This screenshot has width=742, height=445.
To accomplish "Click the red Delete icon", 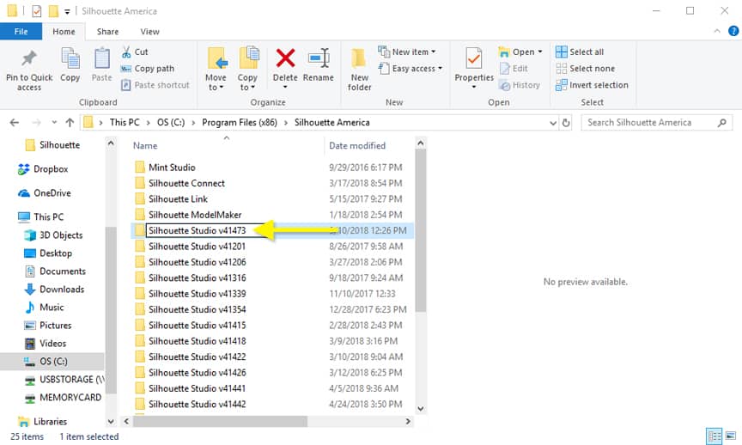I will [285, 58].
